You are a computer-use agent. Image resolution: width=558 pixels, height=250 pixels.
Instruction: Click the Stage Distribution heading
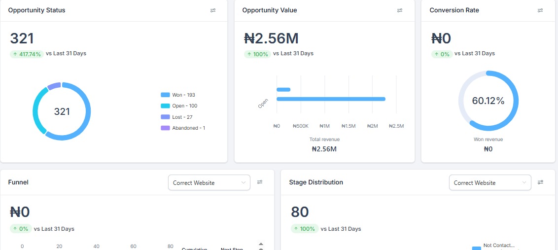tap(316, 182)
